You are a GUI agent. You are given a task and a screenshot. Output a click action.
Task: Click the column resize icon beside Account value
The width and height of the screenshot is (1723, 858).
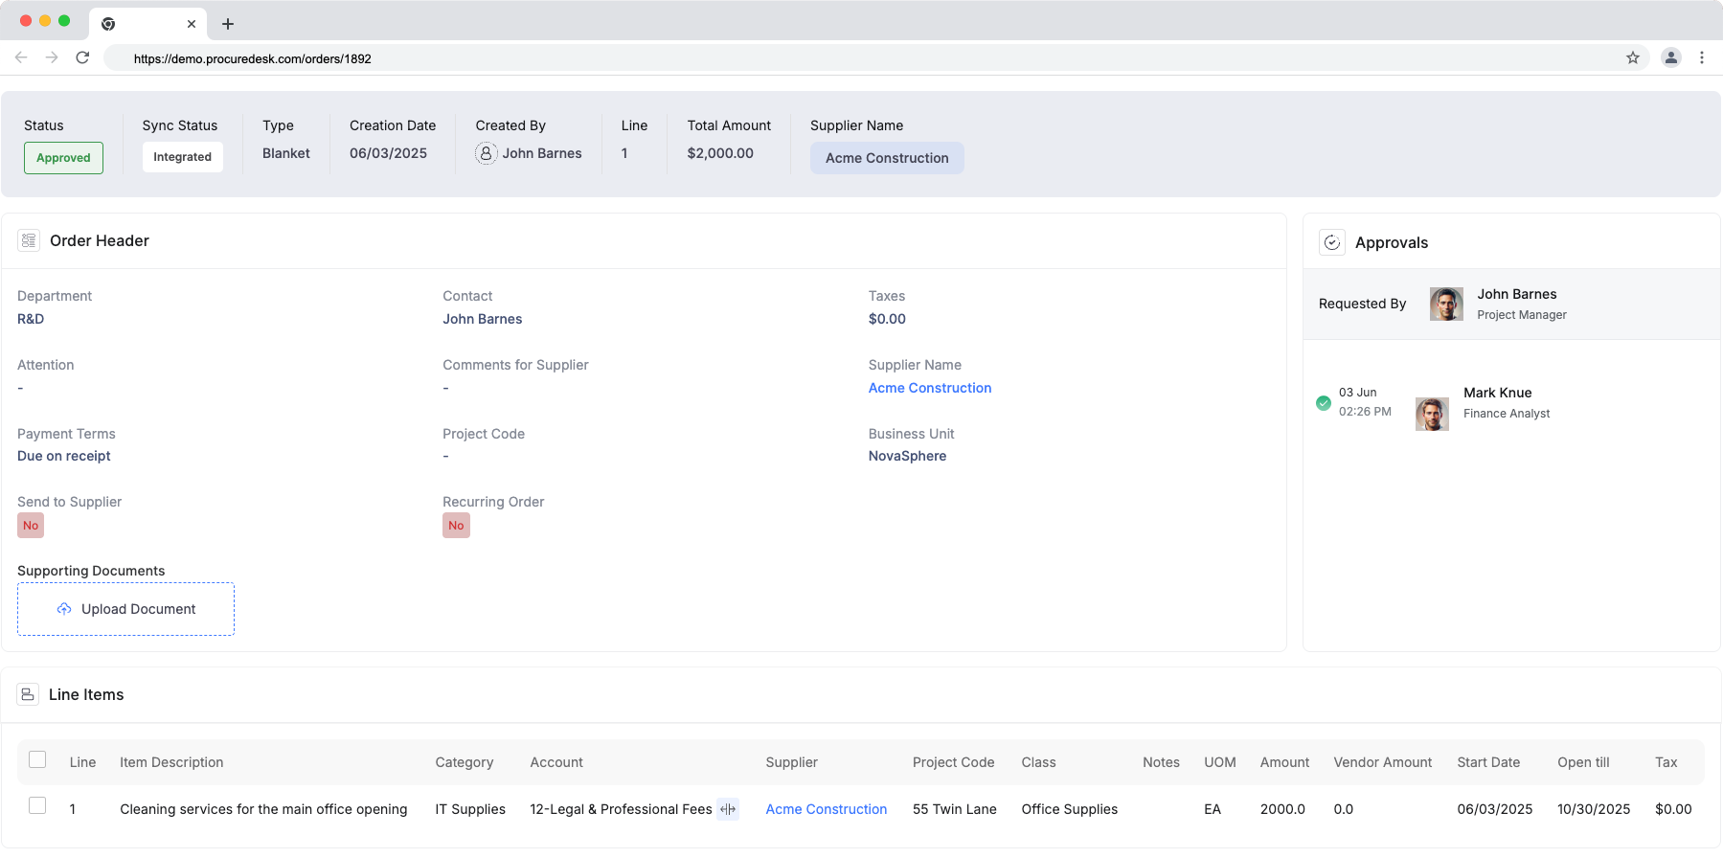(x=728, y=809)
